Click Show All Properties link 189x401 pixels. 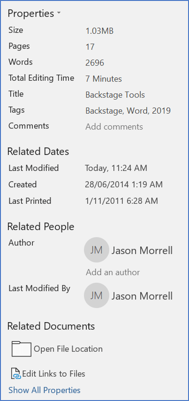[45, 390]
